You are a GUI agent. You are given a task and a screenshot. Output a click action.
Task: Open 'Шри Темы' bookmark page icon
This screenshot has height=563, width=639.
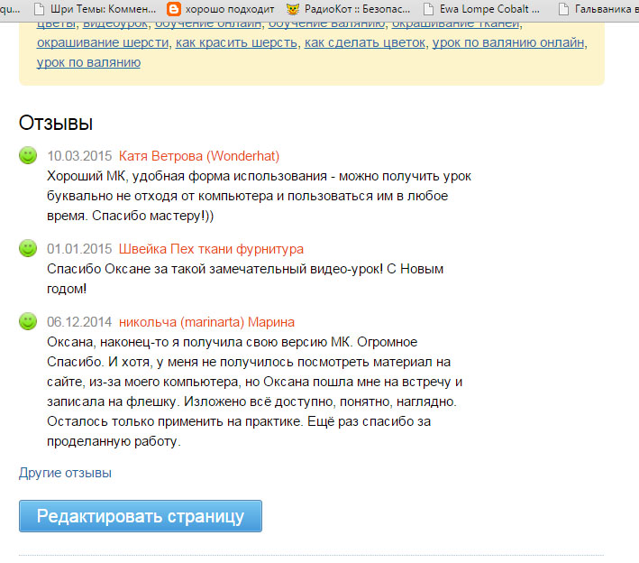pyautogui.click(x=41, y=9)
